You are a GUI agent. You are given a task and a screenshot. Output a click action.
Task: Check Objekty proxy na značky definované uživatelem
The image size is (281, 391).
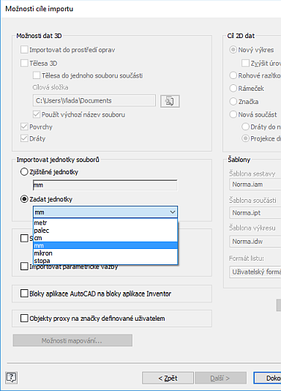point(24,319)
